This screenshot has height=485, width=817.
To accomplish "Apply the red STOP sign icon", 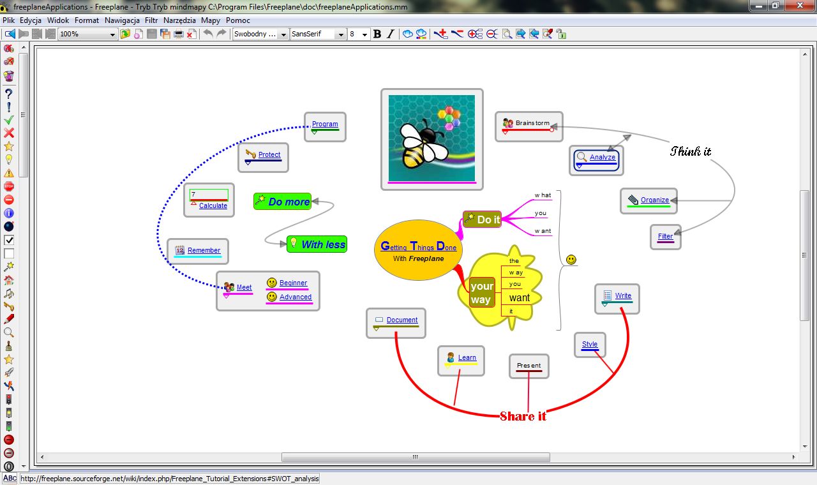I will (9, 187).
